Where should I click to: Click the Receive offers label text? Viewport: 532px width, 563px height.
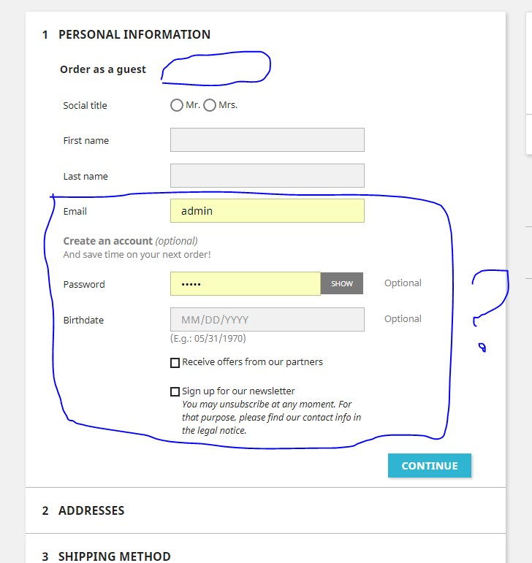[252, 362]
